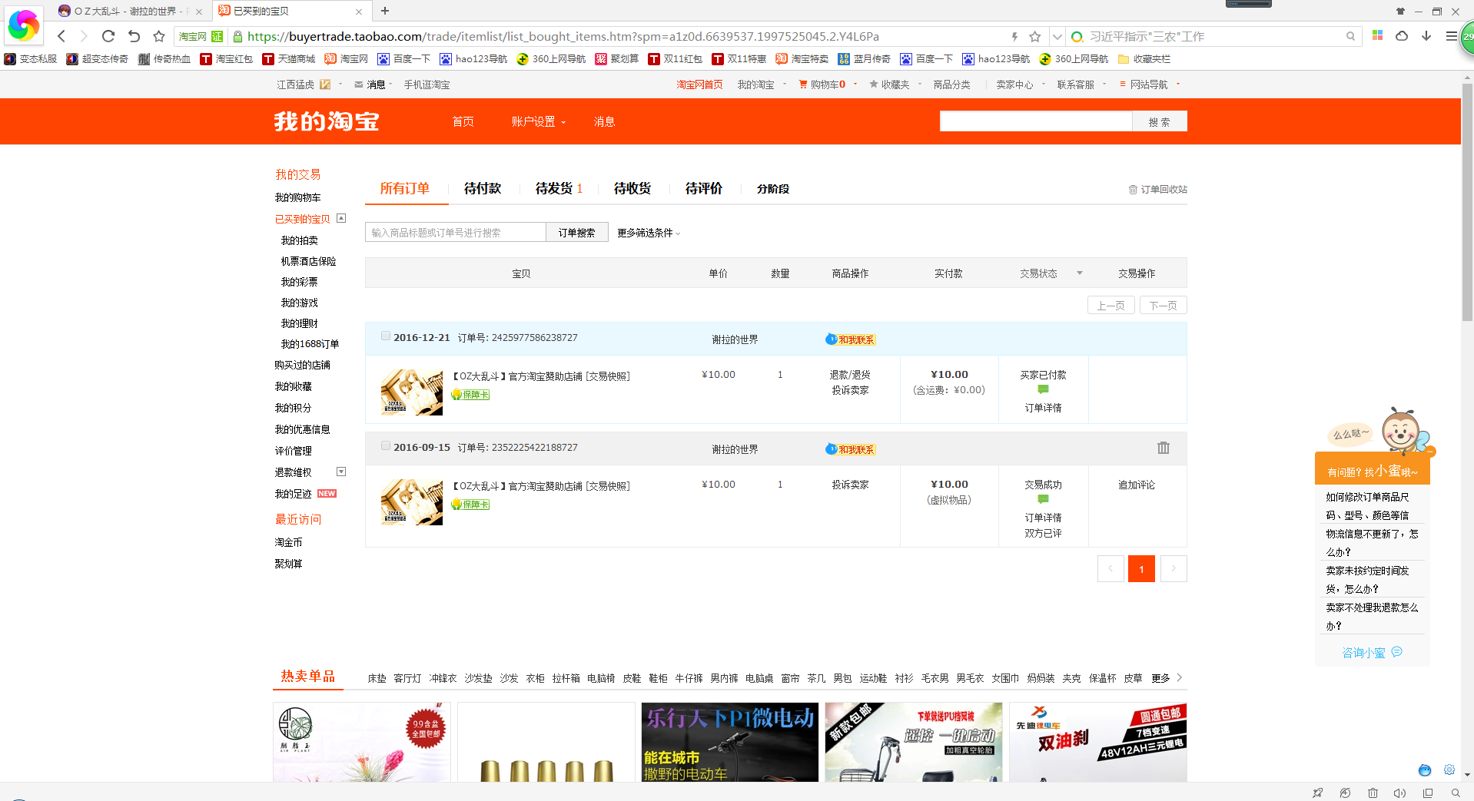Open 交易状态 column dropdown arrow
Viewport: 1474px width, 801px height.
coord(1080,273)
